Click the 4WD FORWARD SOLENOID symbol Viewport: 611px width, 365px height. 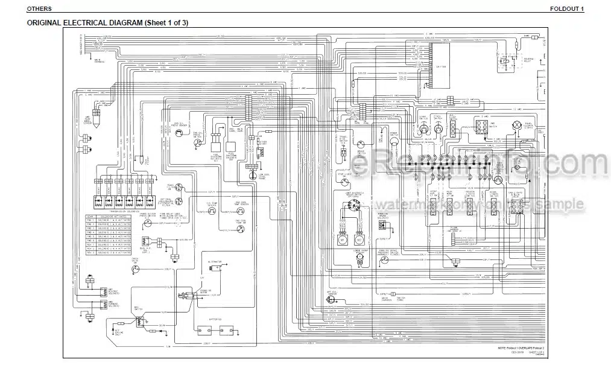(x=104, y=305)
